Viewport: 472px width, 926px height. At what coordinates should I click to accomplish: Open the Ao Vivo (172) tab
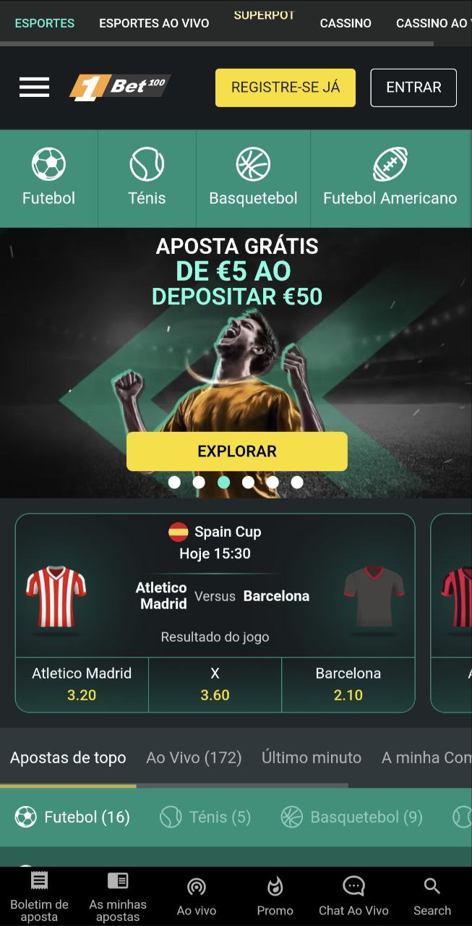(x=194, y=757)
